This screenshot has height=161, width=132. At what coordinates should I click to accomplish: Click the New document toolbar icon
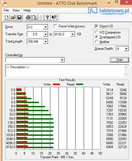(x=7, y=17)
